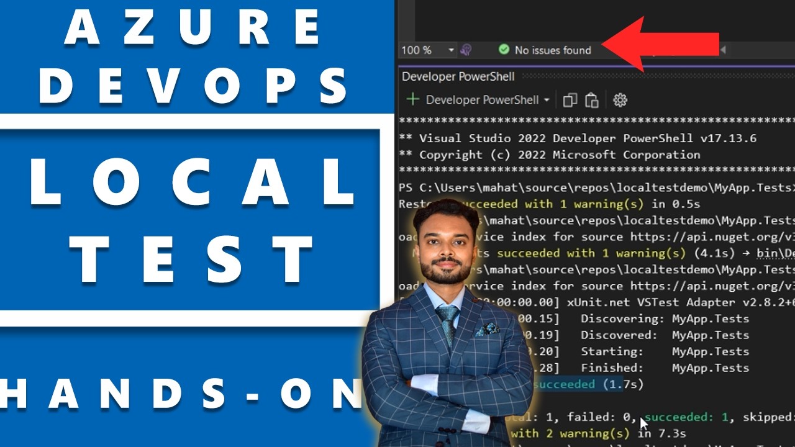The width and height of the screenshot is (795, 447).
Task: Click the green checkmark health indicator icon
Action: point(504,50)
